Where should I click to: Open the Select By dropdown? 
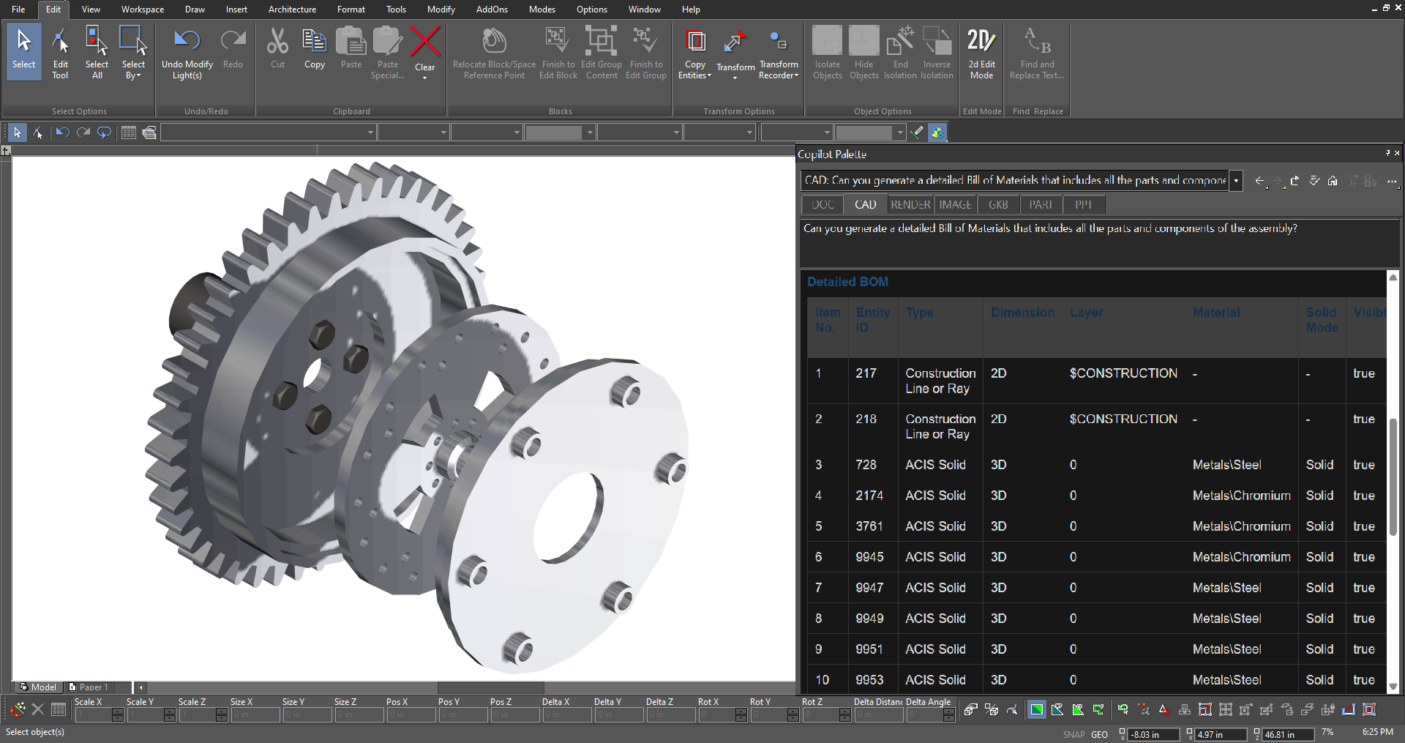coord(133,53)
